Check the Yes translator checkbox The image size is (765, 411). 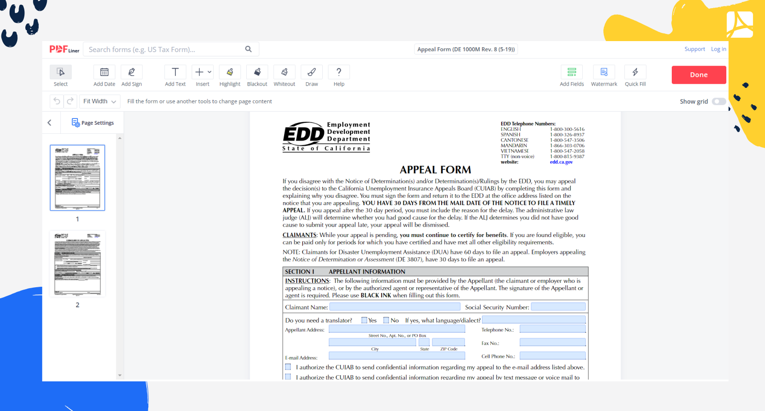click(364, 320)
